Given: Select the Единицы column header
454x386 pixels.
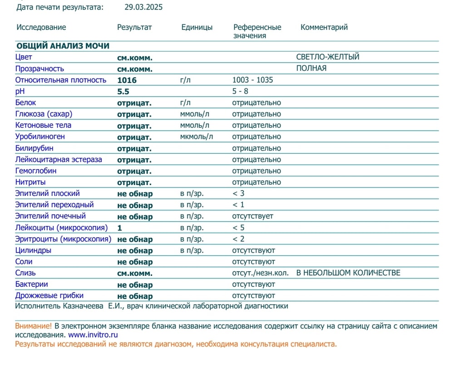Looking at the screenshot, I should (x=197, y=27).
